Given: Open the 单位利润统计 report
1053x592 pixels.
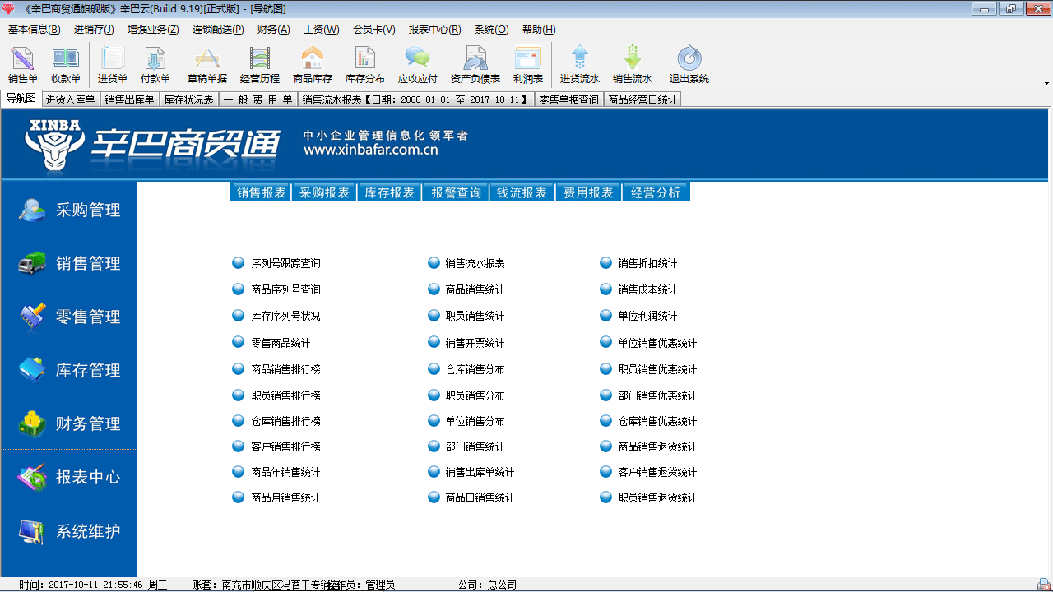Looking at the screenshot, I should (647, 316).
